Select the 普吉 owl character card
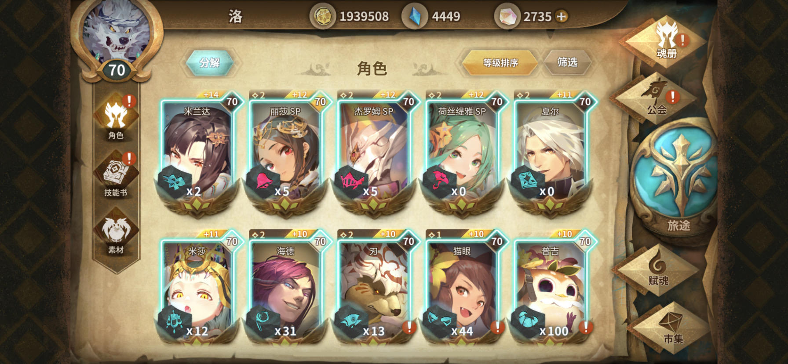The width and height of the screenshot is (788, 364). pyautogui.click(x=550, y=288)
